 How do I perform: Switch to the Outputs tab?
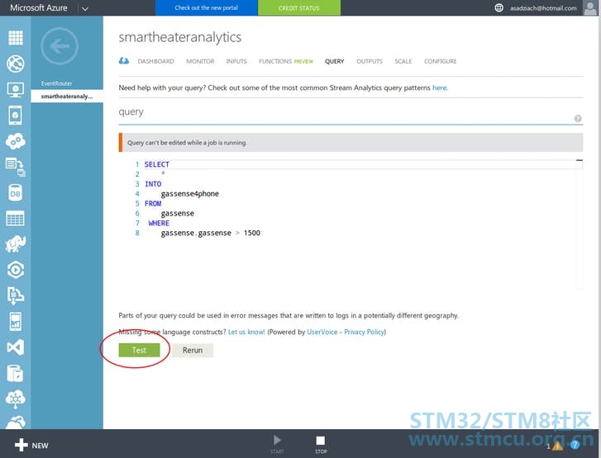[369, 61]
